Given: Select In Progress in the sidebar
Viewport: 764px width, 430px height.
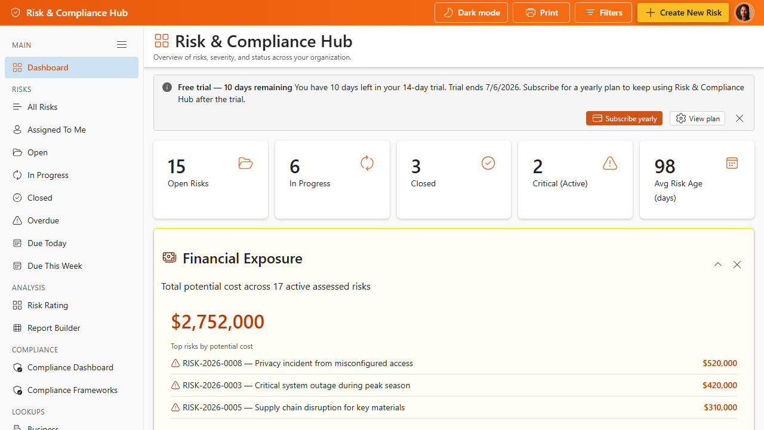Looking at the screenshot, I should (72, 175).
